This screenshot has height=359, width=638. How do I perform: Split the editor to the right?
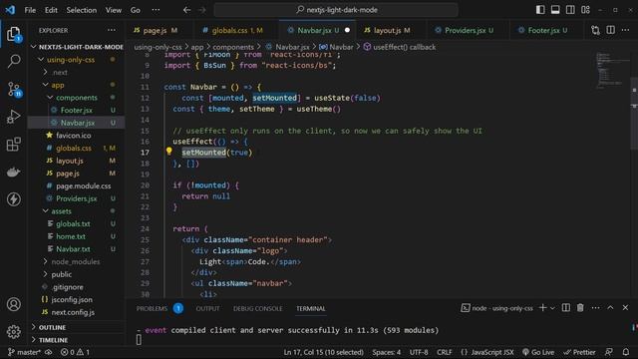(x=610, y=30)
